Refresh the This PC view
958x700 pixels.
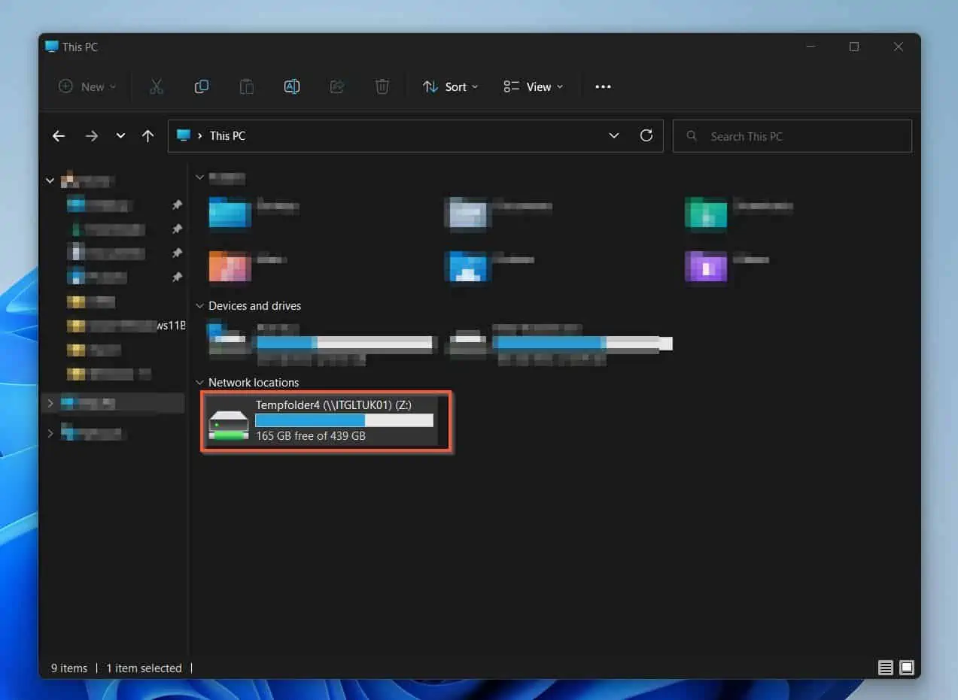pos(646,135)
